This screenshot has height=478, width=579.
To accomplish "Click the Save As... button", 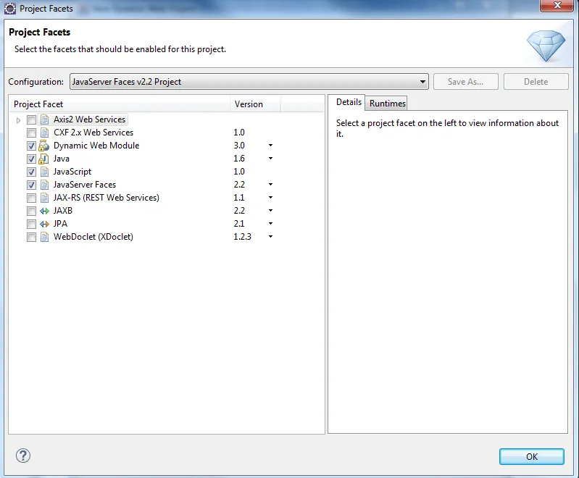I will pos(466,82).
